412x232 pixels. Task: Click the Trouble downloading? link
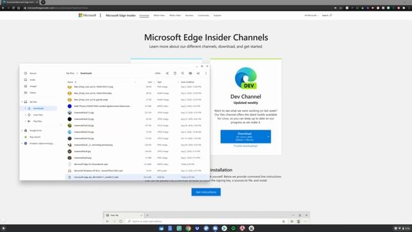246,146
